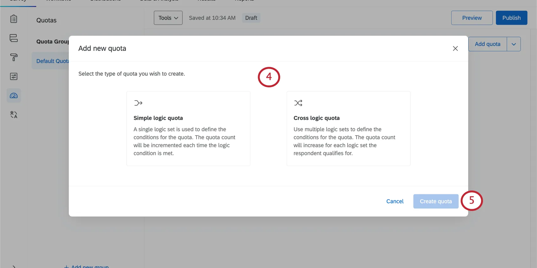Open Survey flow from the sidebar
Screen dimensions: 537x268
(14, 38)
